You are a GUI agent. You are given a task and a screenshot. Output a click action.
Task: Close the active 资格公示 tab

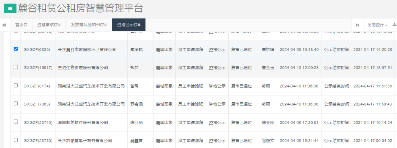tap(139, 25)
